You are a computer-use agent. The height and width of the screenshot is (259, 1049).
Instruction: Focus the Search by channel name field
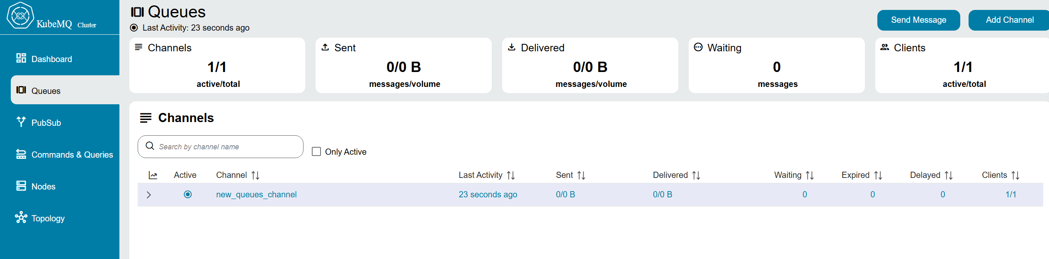pyautogui.click(x=226, y=147)
